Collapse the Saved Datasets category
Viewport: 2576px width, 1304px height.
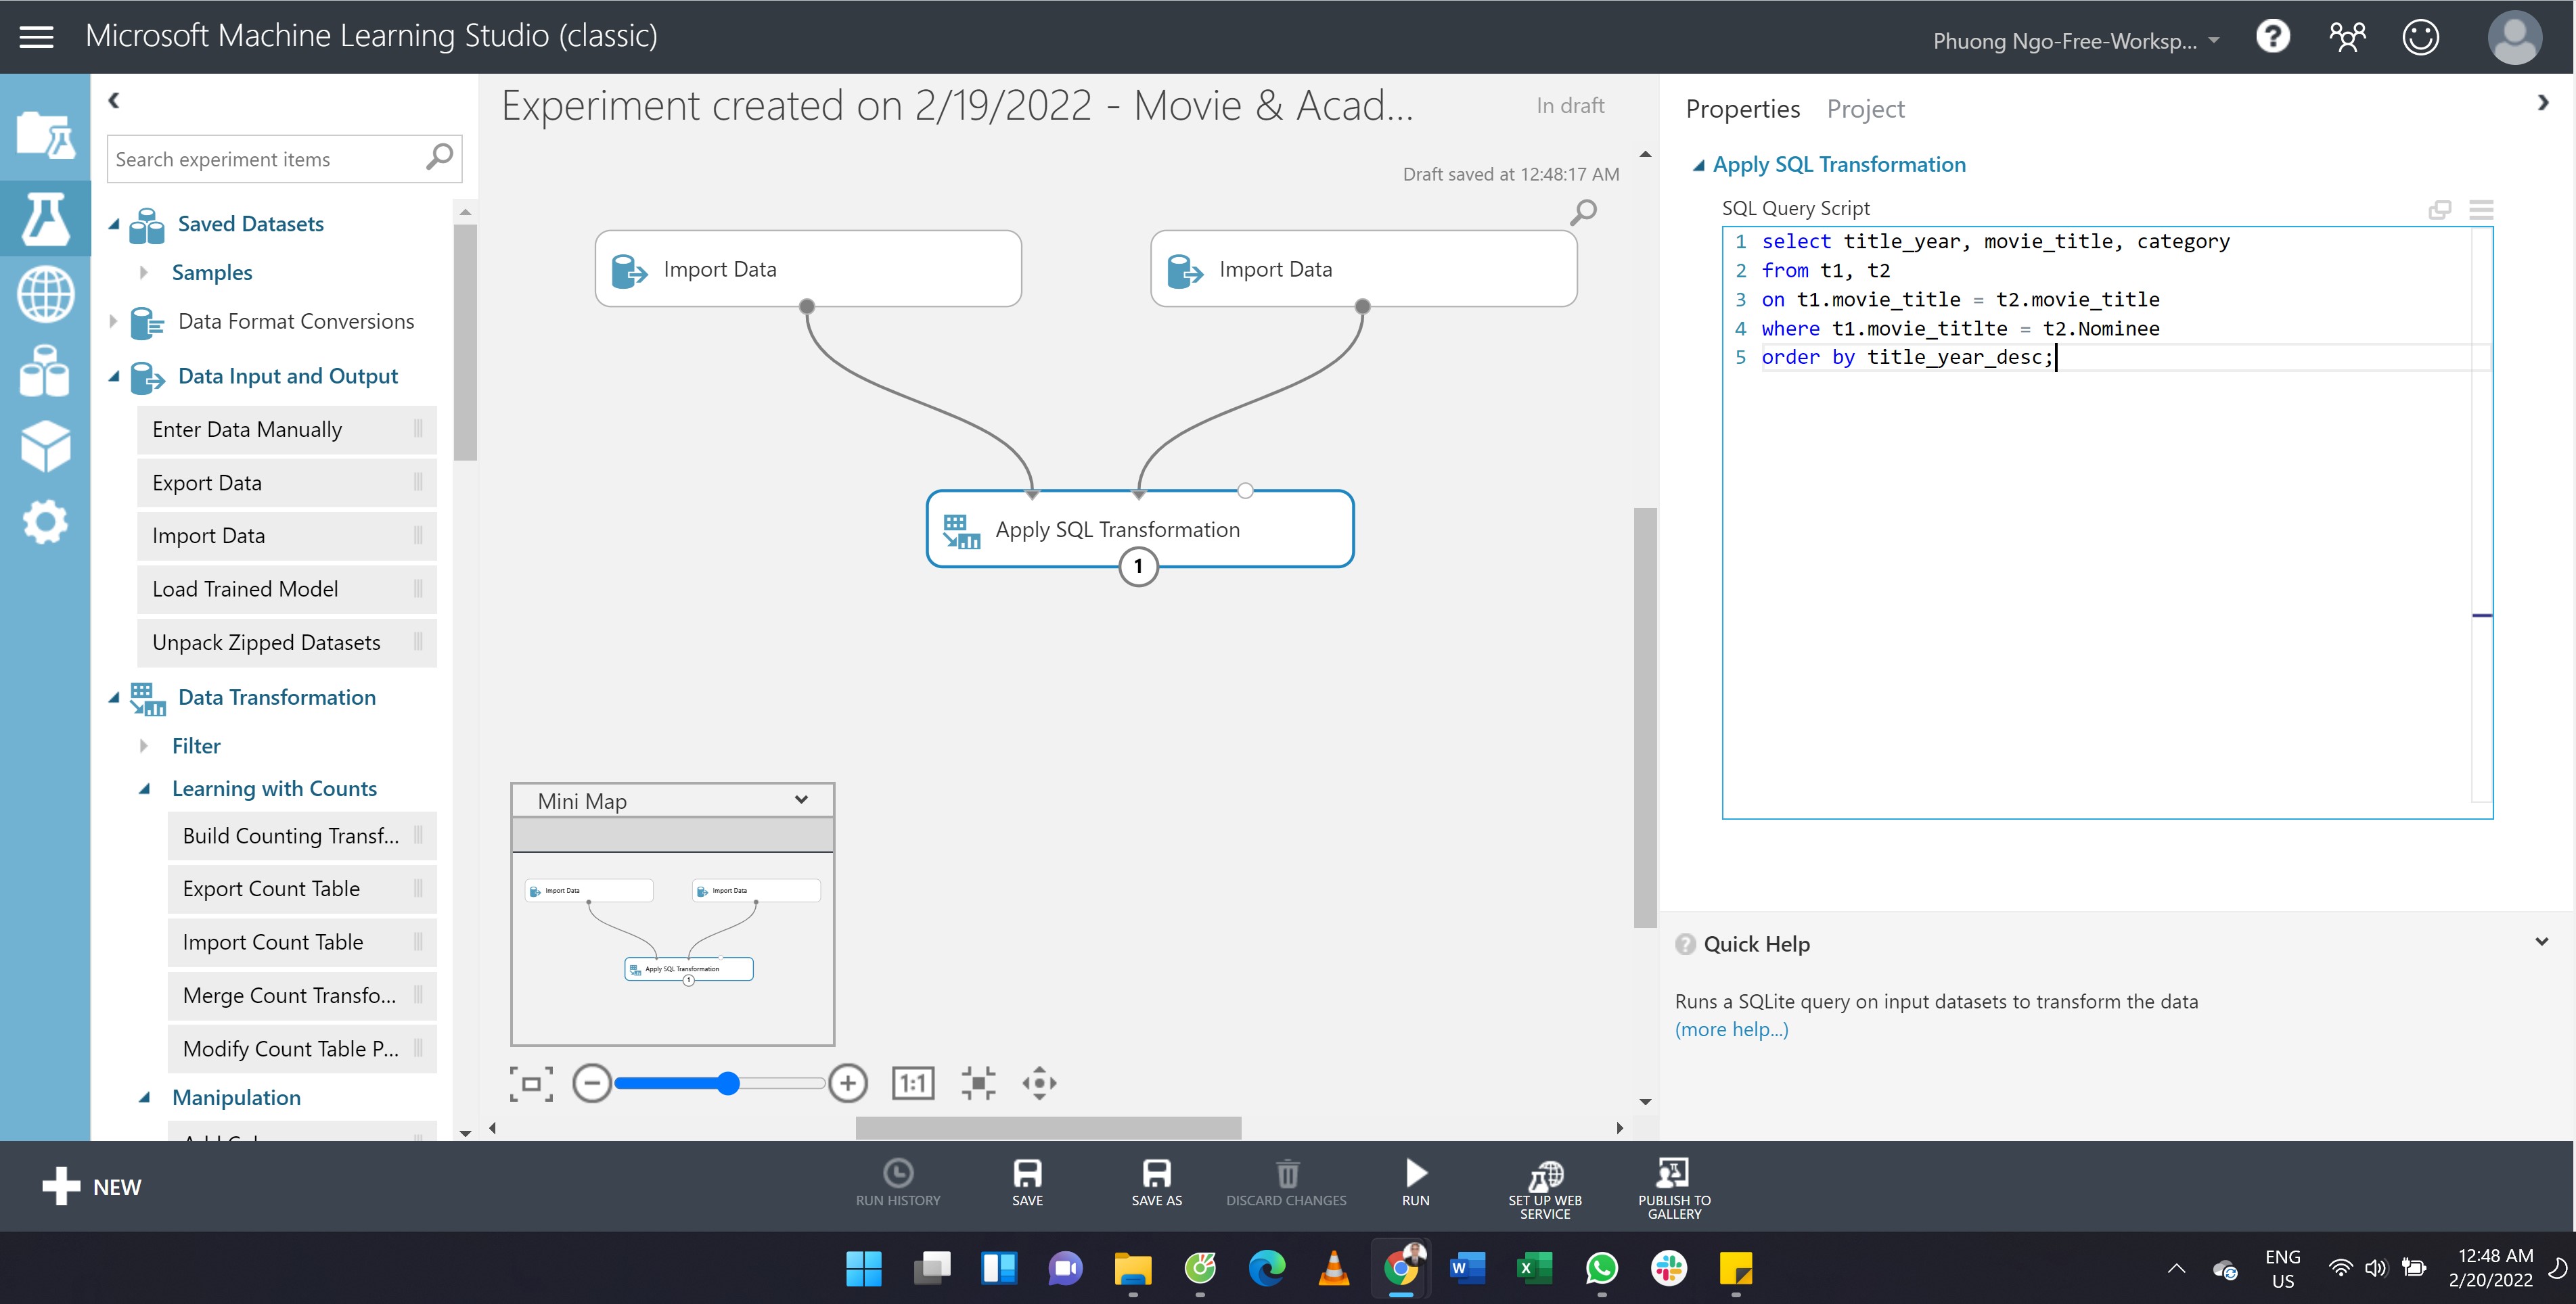[114, 225]
